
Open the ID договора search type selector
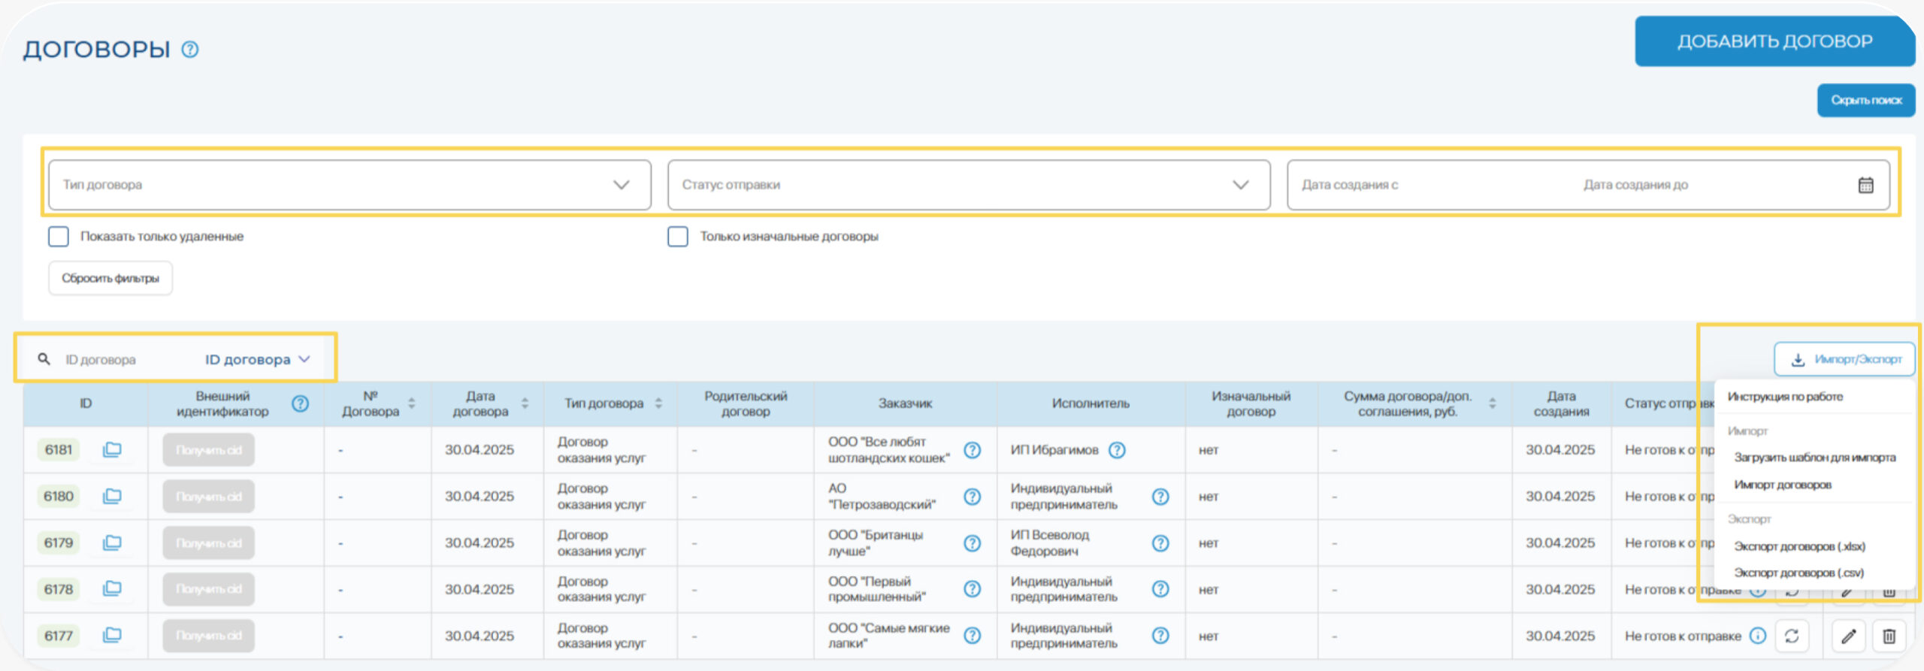point(257,360)
